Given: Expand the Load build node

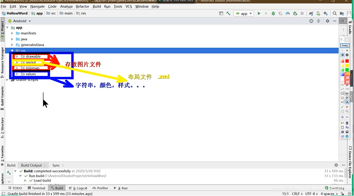Looking at the screenshot, I should point(25,180).
